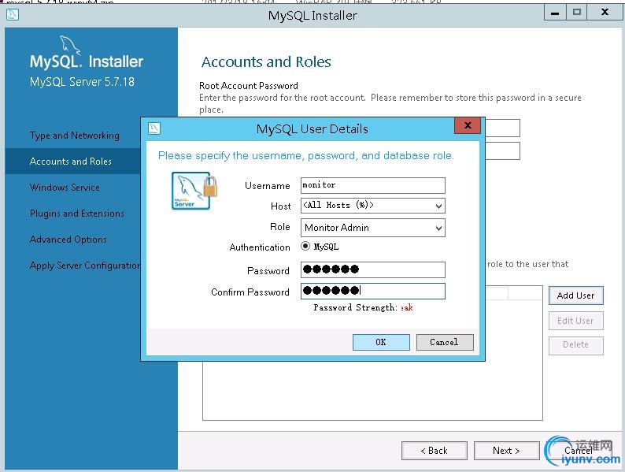Image resolution: width=625 pixels, height=472 pixels.
Task: Go to the Windows Service step
Action: (x=65, y=188)
